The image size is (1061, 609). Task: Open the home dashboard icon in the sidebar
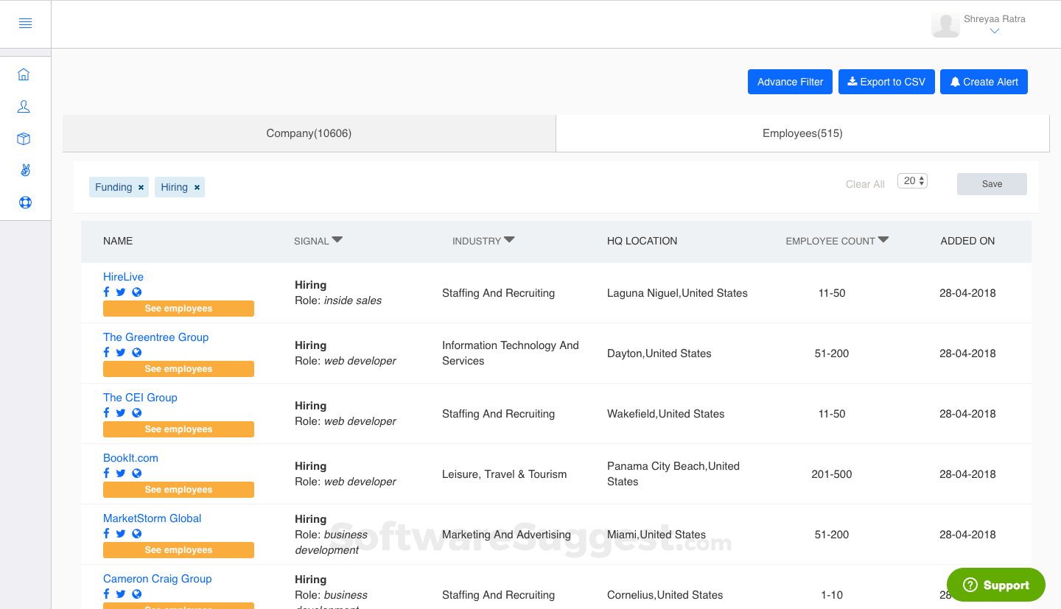pyautogui.click(x=24, y=74)
